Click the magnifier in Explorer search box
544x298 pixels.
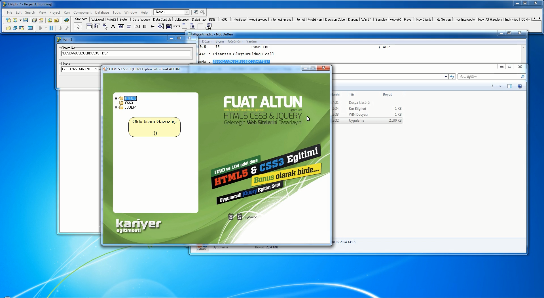coord(522,77)
